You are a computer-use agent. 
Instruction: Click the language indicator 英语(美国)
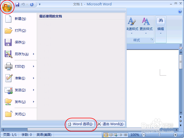pos(44,135)
